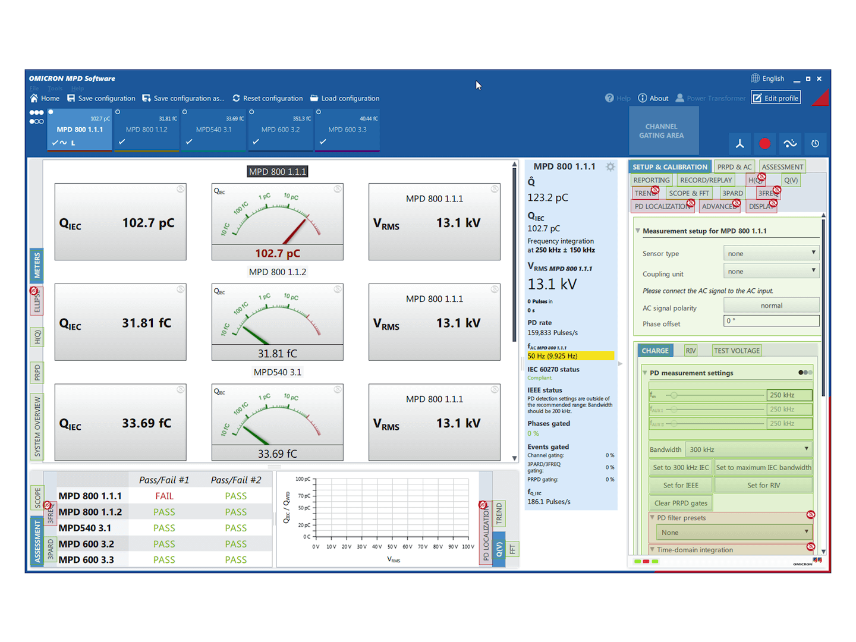
Task: Start recording with the red record button
Action: 764,144
